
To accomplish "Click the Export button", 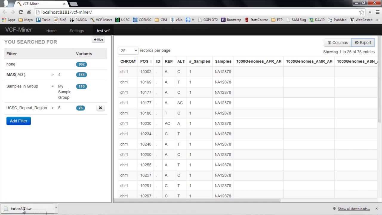I will [363, 42].
